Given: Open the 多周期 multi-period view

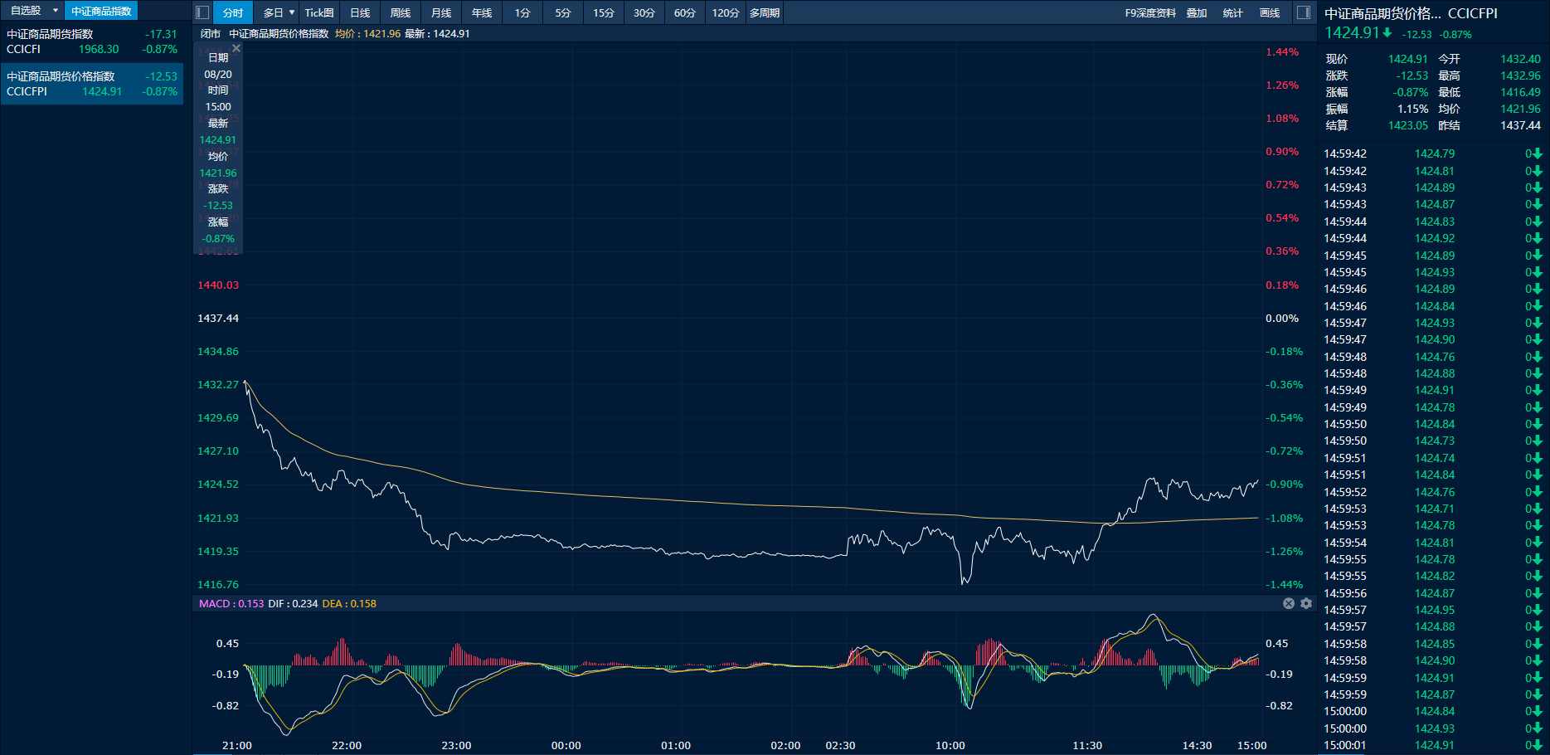Looking at the screenshot, I should coord(765,12).
